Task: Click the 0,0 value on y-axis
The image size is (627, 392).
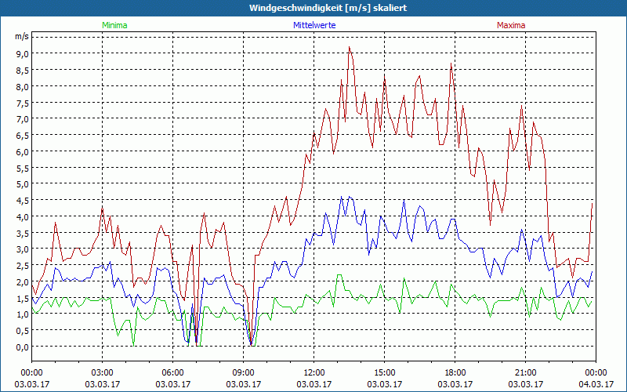Action: coord(21,347)
